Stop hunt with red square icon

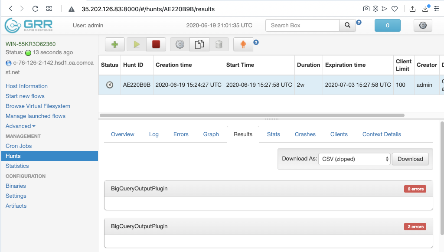[x=156, y=44]
